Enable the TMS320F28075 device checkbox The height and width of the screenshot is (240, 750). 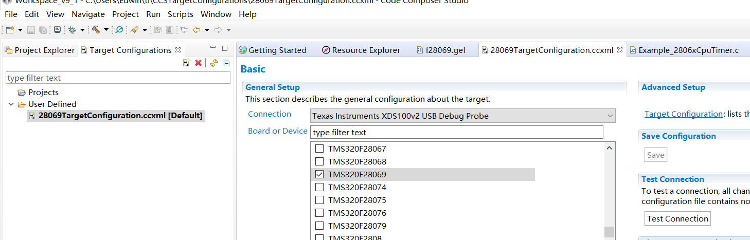click(319, 200)
